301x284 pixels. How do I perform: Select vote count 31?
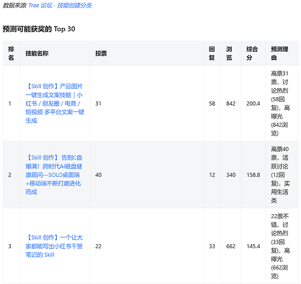tap(98, 103)
